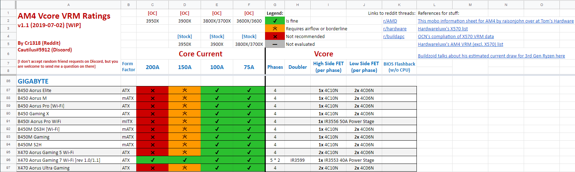The width and height of the screenshot is (575, 172).
Task: Open the r/buildapc reddit thread link
Action: click(394, 37)
